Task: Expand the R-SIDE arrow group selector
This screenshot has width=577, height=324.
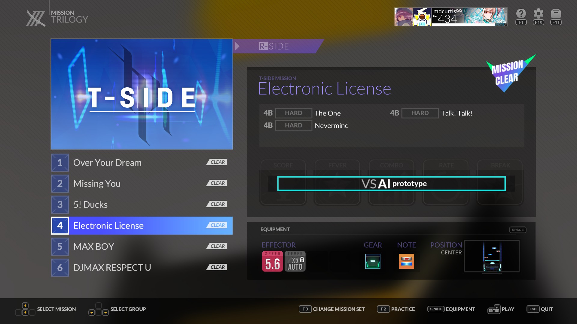Action: coord(237,46)
